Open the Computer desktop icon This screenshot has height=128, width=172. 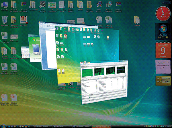point(5,6)
